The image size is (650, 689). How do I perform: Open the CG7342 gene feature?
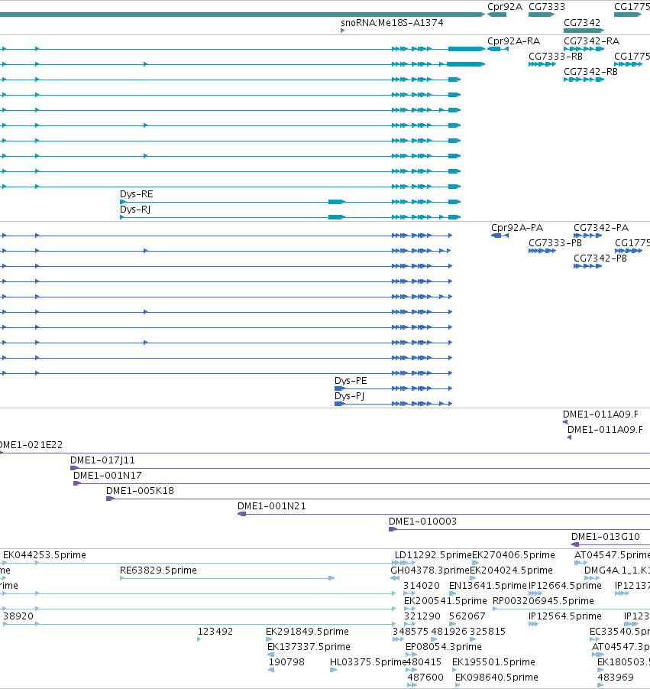[x=584, y=31]
